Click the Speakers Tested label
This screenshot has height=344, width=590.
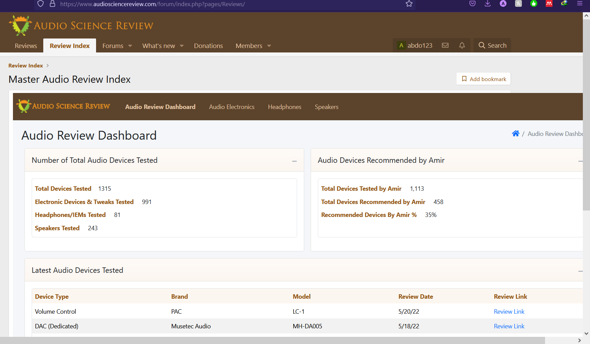[x=57, y=228]
